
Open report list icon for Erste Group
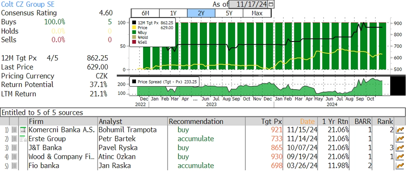point(14,139)
